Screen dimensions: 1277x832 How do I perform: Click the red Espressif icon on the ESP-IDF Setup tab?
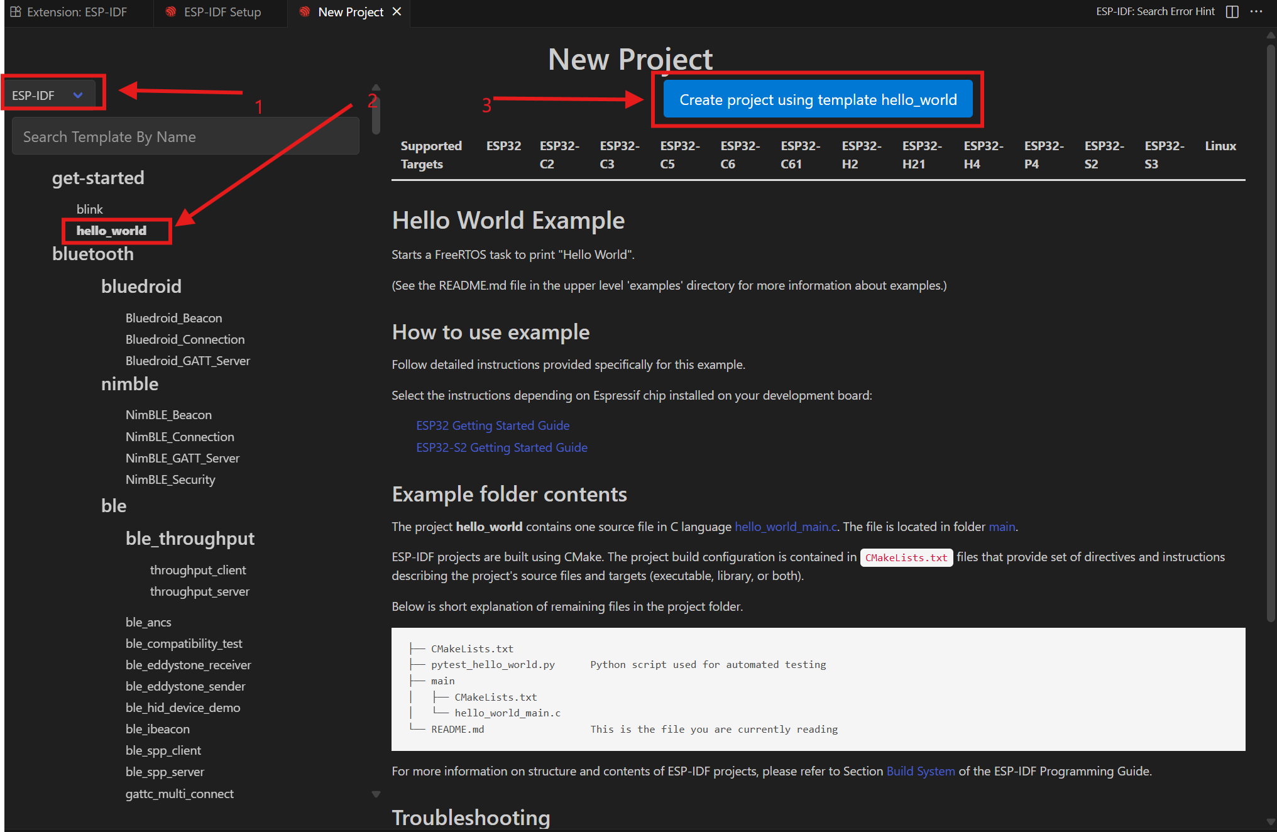click(x=170, y=12)
